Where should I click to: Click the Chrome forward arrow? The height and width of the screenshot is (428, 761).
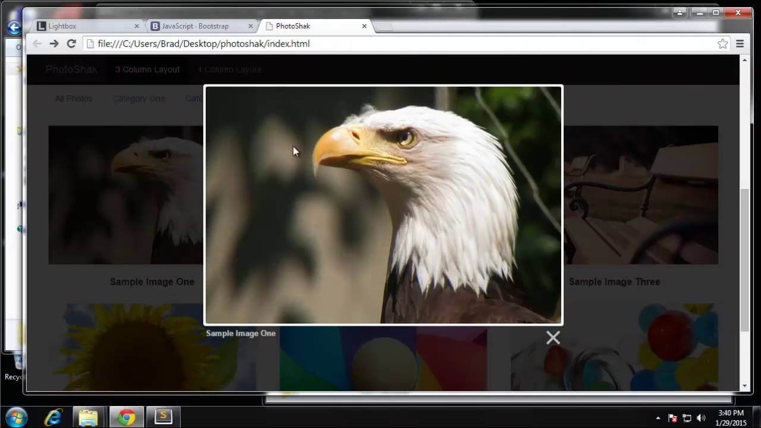[x=54, y=43]
